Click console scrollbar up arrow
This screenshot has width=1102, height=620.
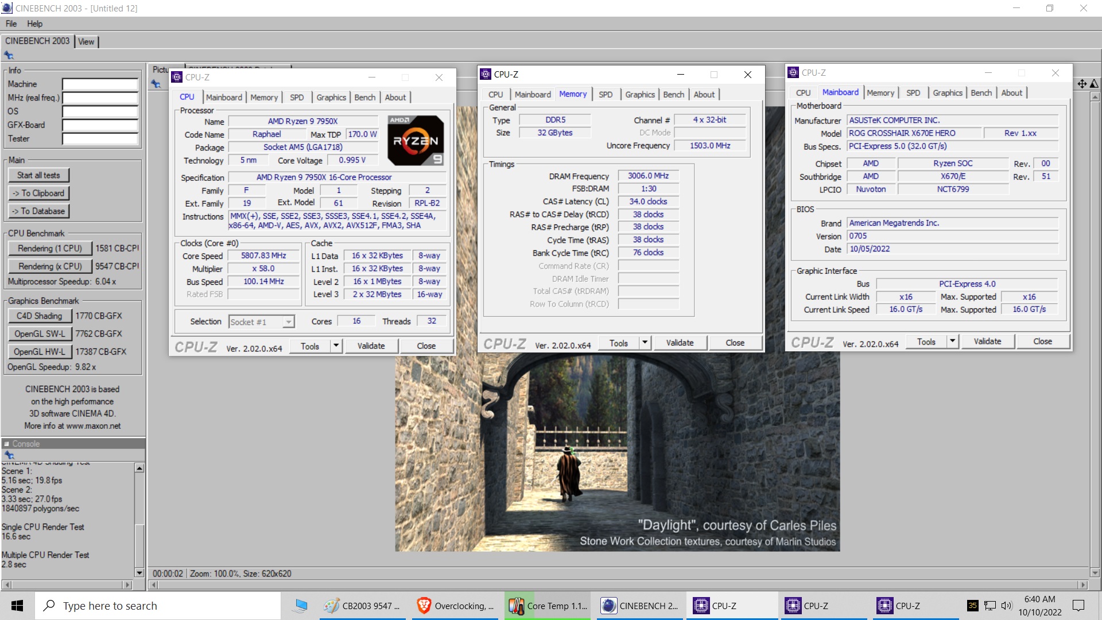point(139,468)
